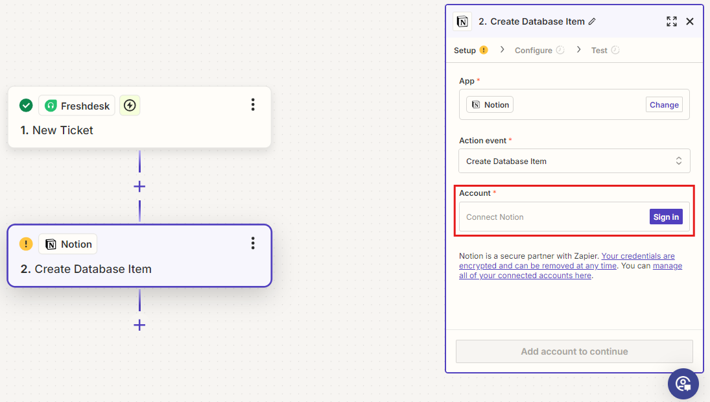Click the pending status icon beside Configure
The image size is (710, 402).
[560, 50]
